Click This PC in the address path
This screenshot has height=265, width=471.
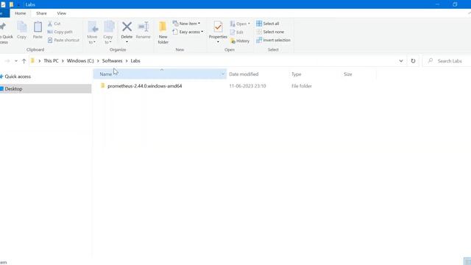[51, 60]
